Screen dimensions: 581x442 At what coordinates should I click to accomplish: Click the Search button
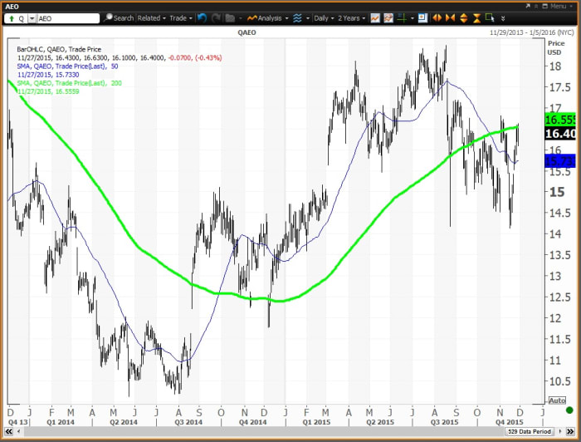coord(119,17)
